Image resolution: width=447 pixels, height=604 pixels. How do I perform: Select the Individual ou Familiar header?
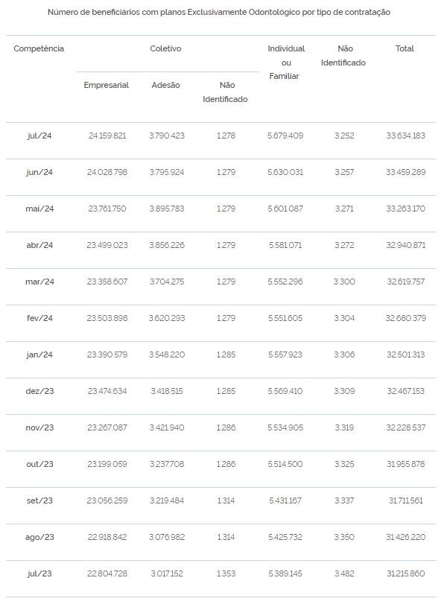[285, 63]
